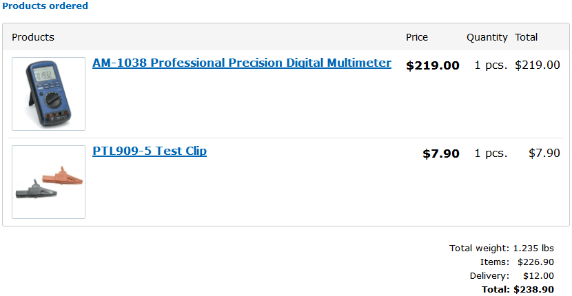Screen dimensions: 572x296
Task: Click the Items subtotal $226.90
Action: point(535,262)
